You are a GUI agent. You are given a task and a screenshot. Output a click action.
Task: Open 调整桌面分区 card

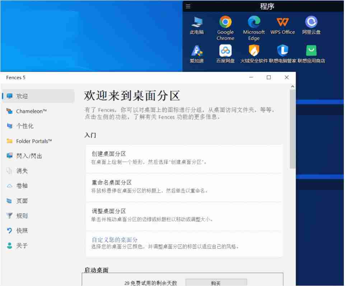click(x=184, y=216)
